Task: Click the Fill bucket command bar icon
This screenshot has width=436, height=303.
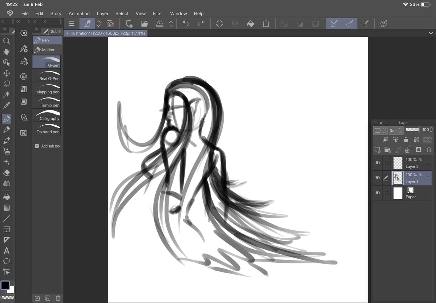Action: 250,24
